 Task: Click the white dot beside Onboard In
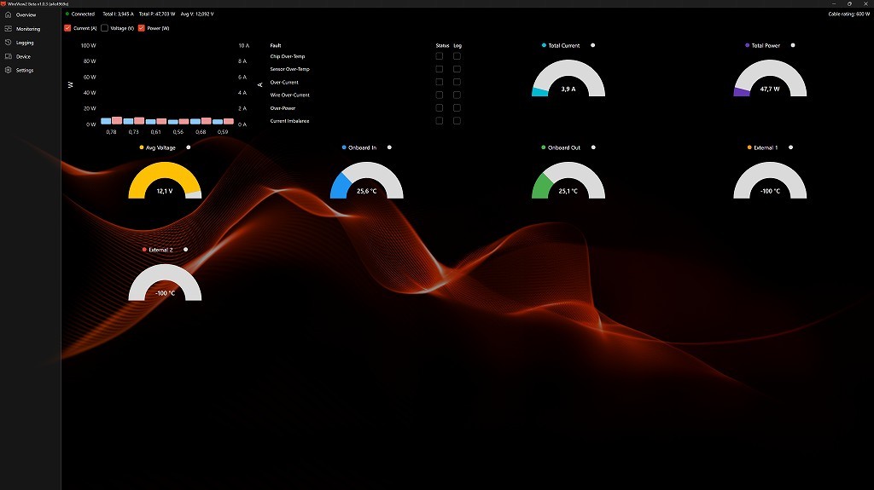pos(390,147)
